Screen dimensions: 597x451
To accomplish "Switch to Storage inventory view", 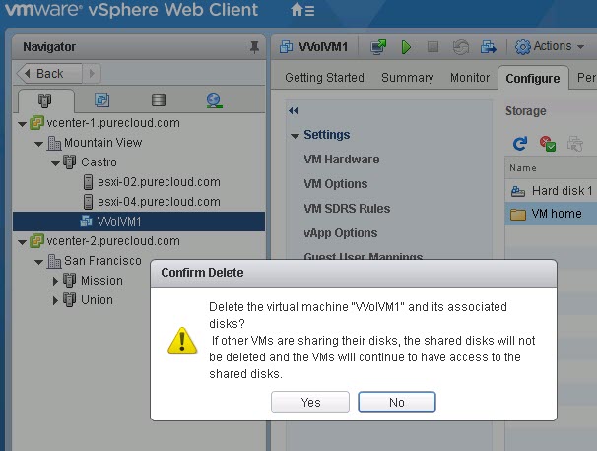I will (x=159, y=100).
